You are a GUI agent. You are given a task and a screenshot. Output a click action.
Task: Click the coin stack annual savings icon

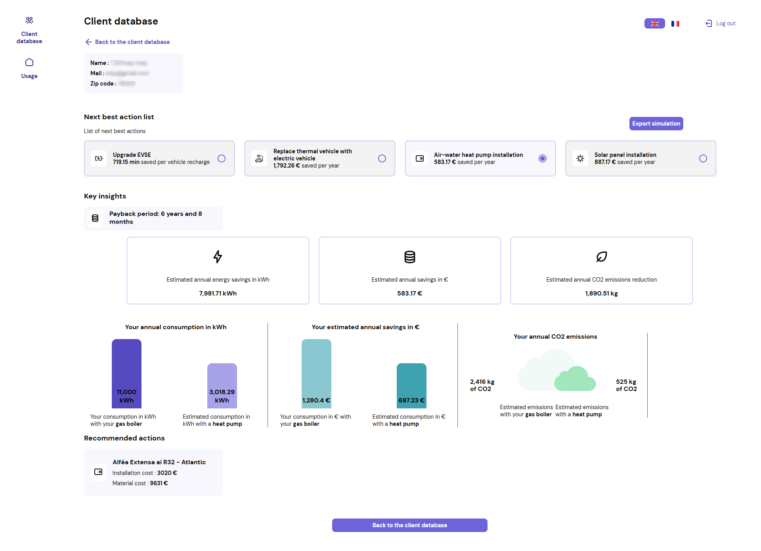(410, 257)
